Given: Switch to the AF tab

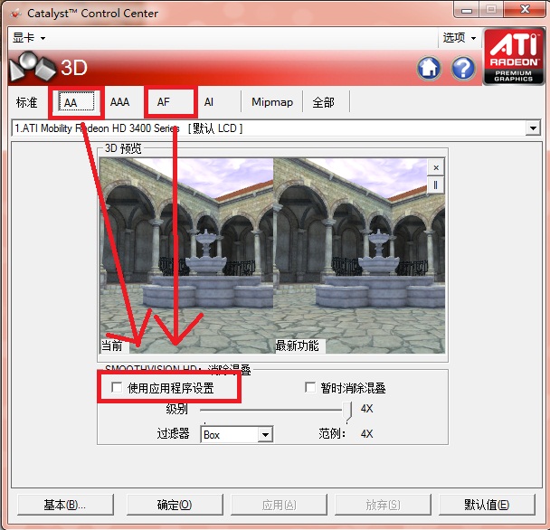Looking at the screenshot, I should [x=164, y=102].
